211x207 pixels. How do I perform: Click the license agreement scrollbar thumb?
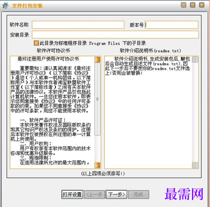pos(97,99)
